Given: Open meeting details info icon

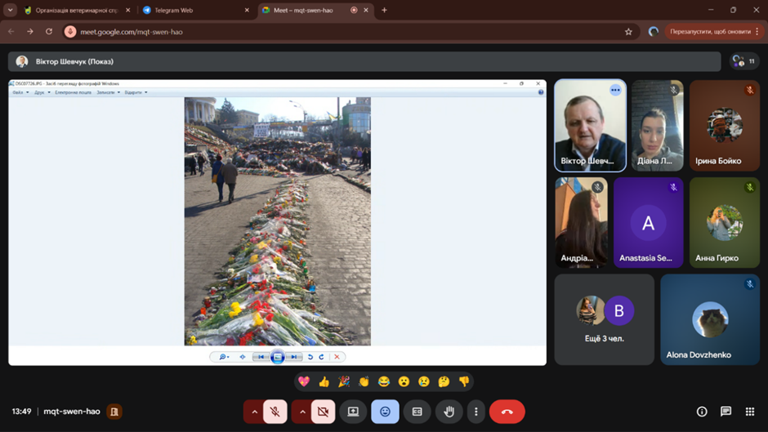Looking at the screenshot, I should (x=702, y=412).
